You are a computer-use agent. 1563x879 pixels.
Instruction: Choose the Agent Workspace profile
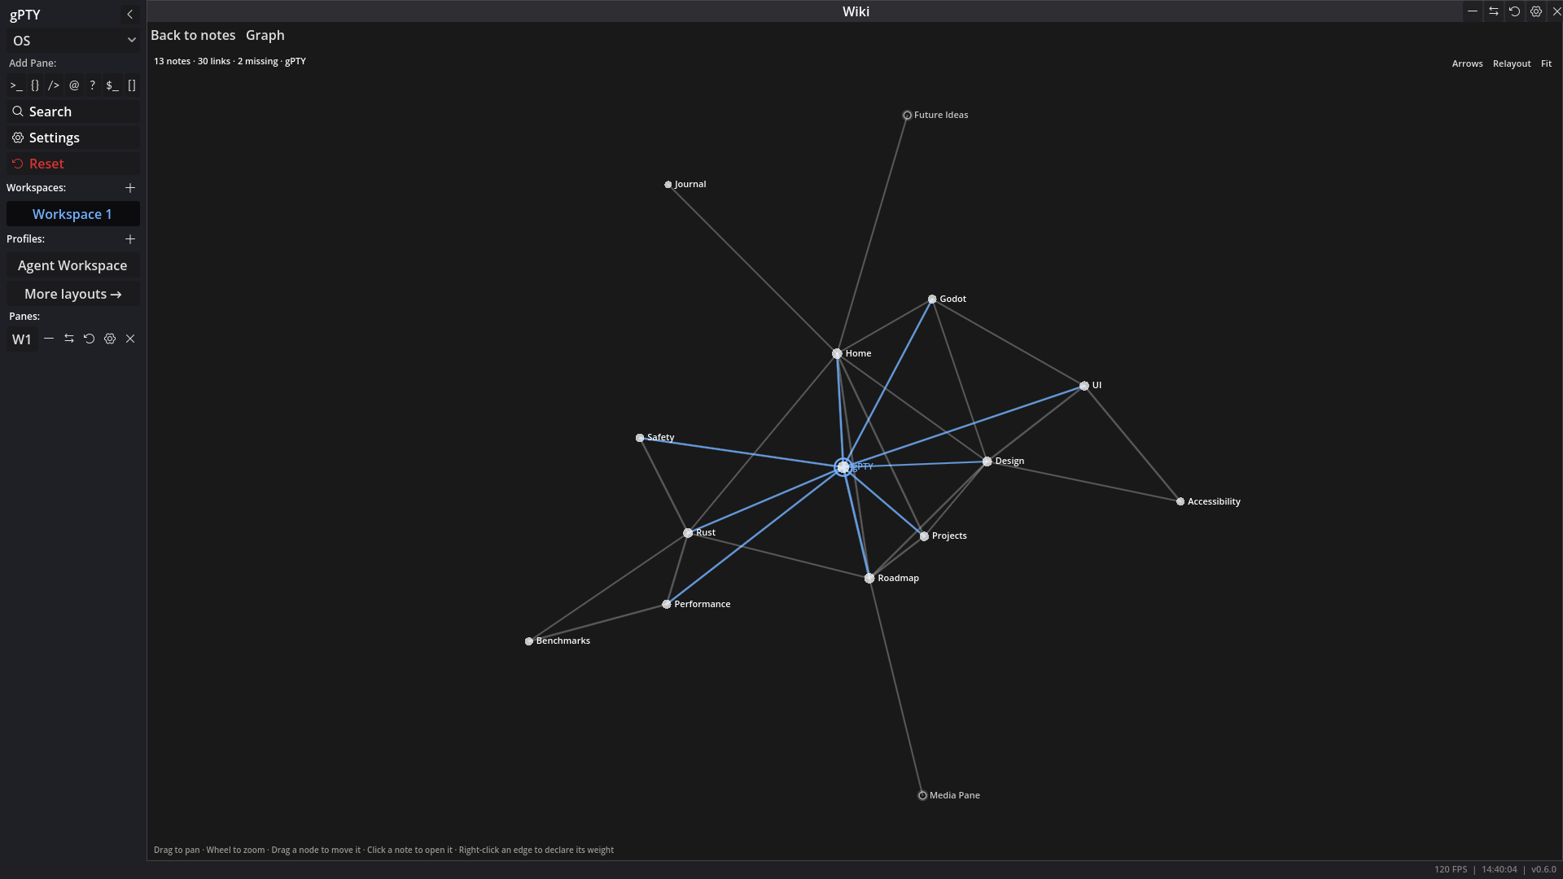tap(73, 265)
